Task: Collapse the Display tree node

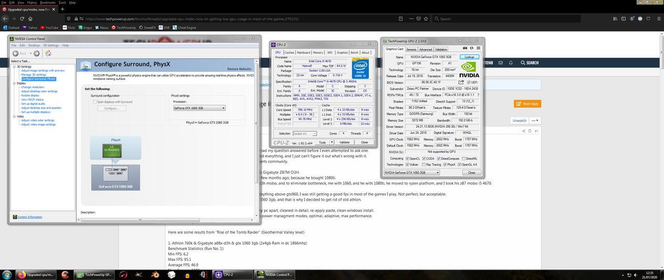Action: (14, 83)
